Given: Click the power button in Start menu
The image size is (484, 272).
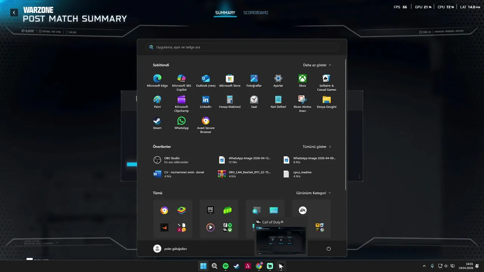Looking at the screenshot, I should click(329, 249).
